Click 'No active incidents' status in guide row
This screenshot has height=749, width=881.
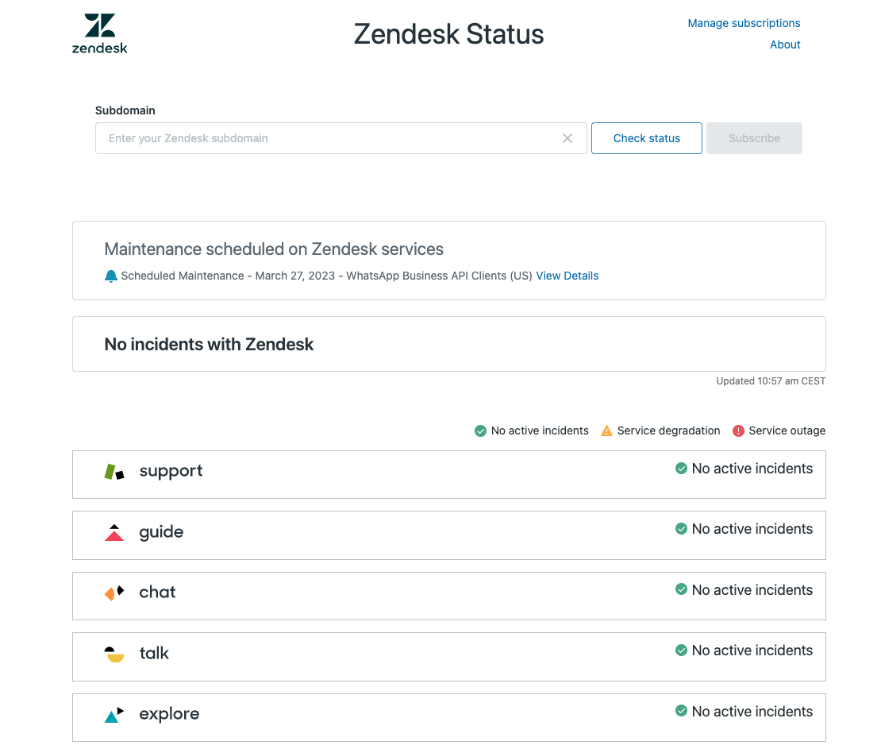(x=752, y=528)
